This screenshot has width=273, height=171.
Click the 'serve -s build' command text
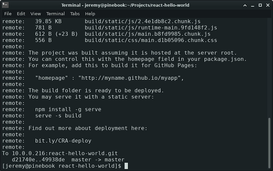tap(58, 115)
